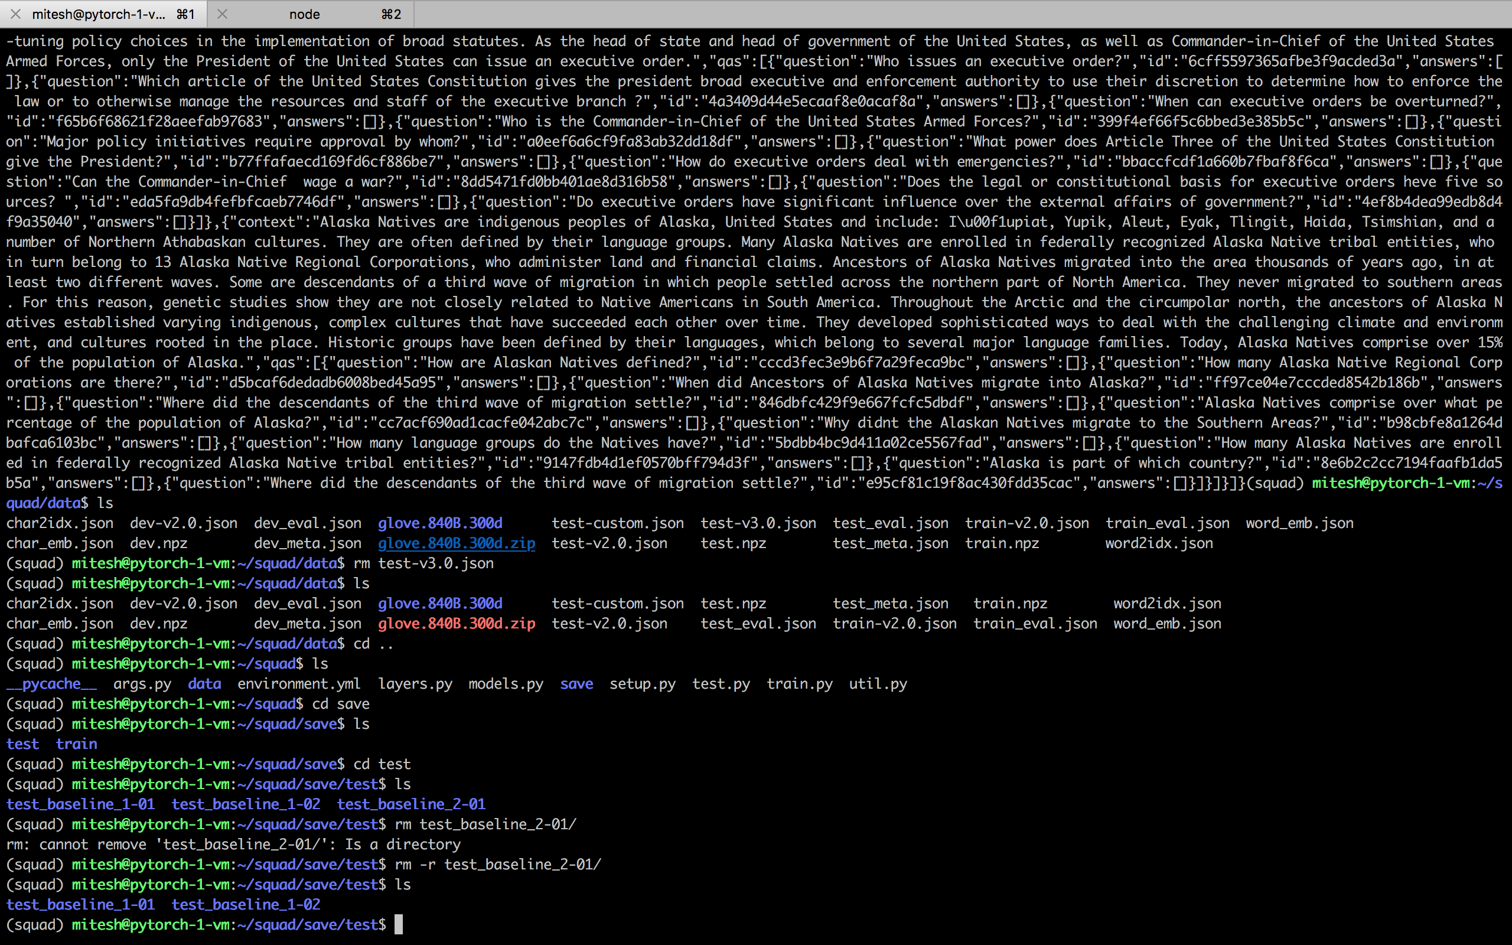Click the 'rm -r test_baseline_2-01/' command text

[x=497, y=864]
